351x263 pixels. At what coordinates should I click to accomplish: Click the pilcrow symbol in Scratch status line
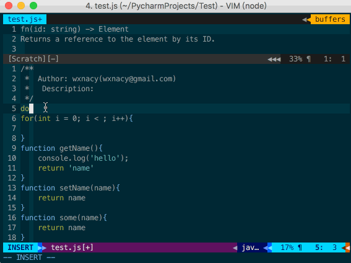[309, 59]
